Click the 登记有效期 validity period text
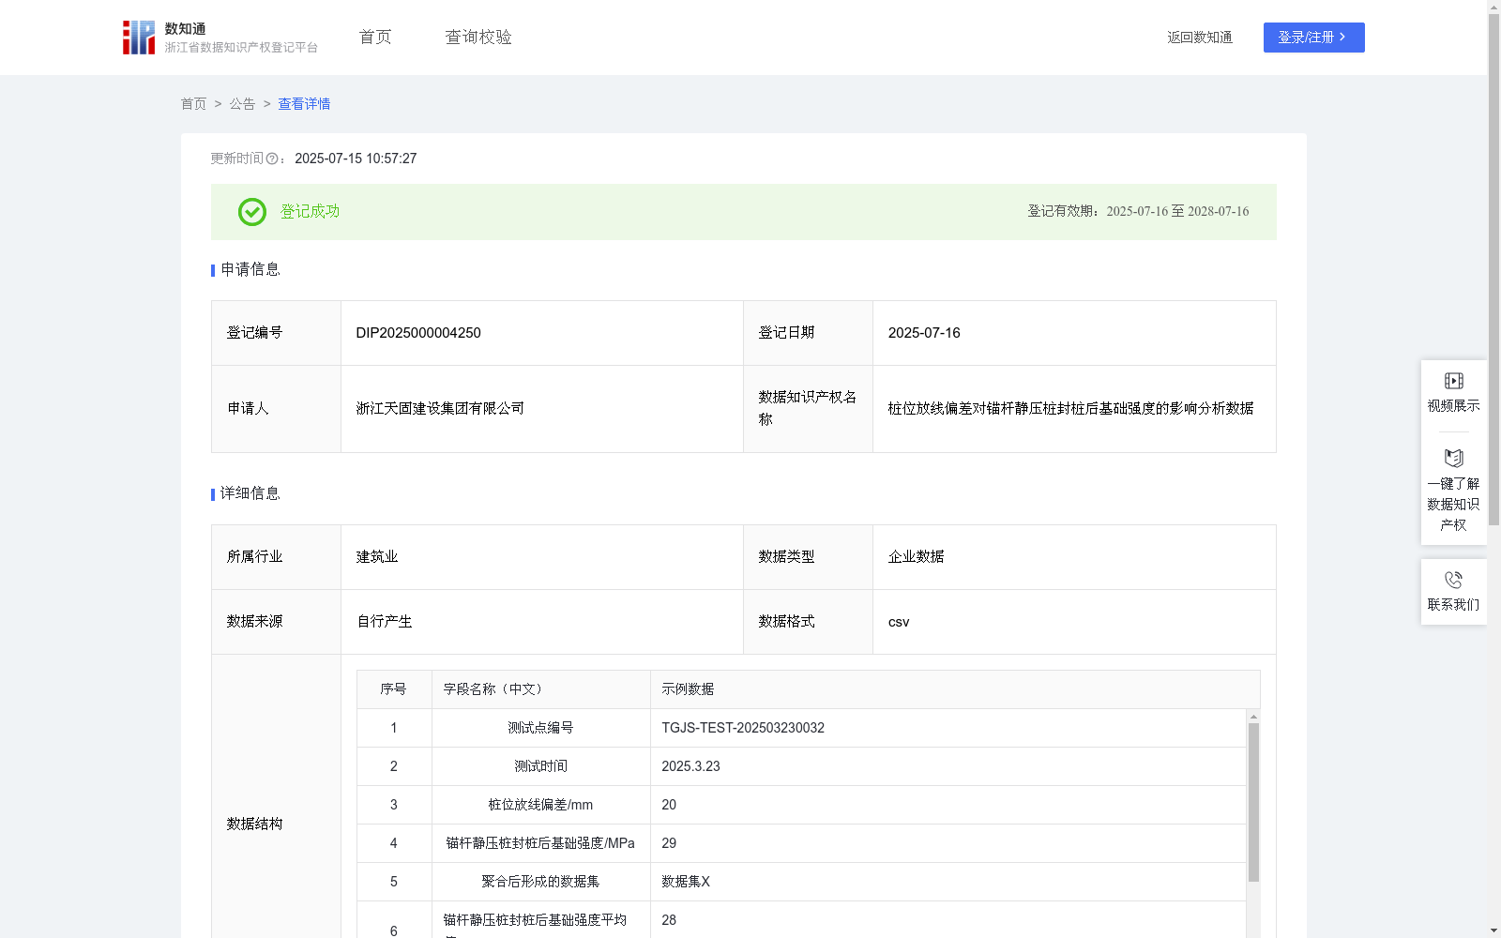The height and width of the screenshot is (938, 1501). 1138,212
